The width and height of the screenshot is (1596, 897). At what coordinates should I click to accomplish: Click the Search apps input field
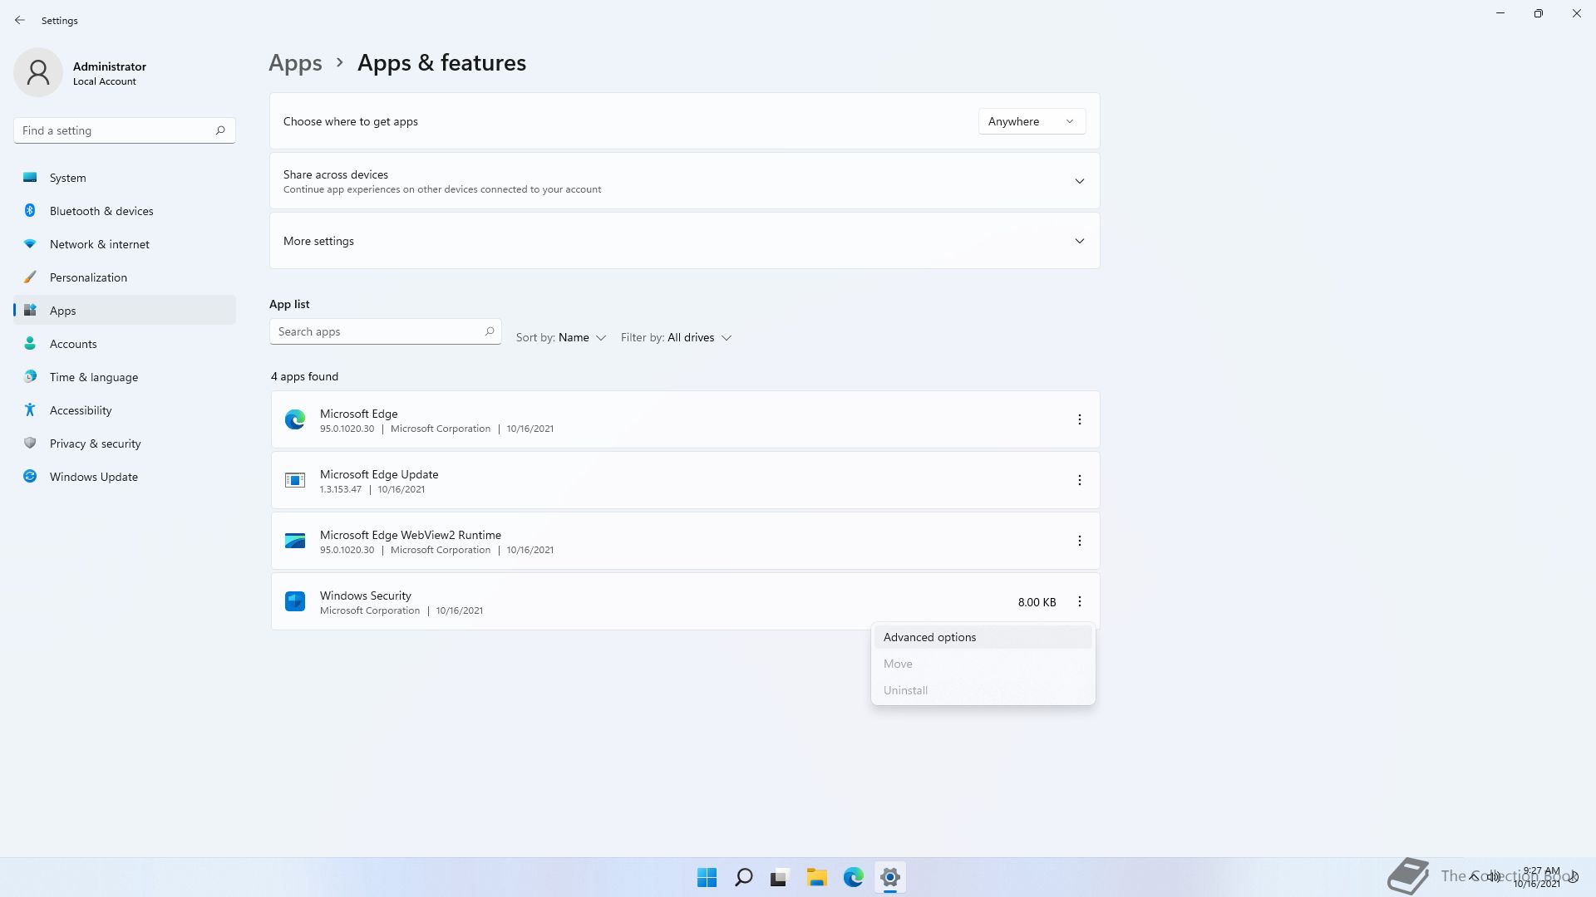385,331
